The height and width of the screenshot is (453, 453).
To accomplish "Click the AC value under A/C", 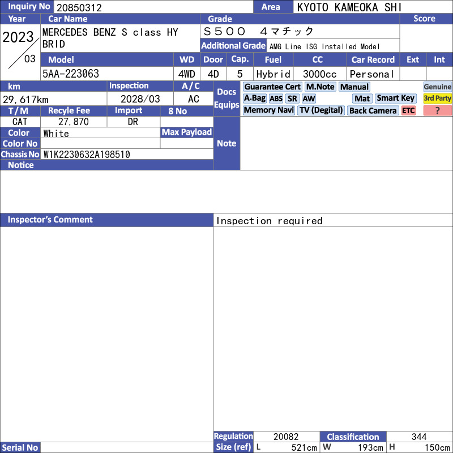I will pos(193,99).
